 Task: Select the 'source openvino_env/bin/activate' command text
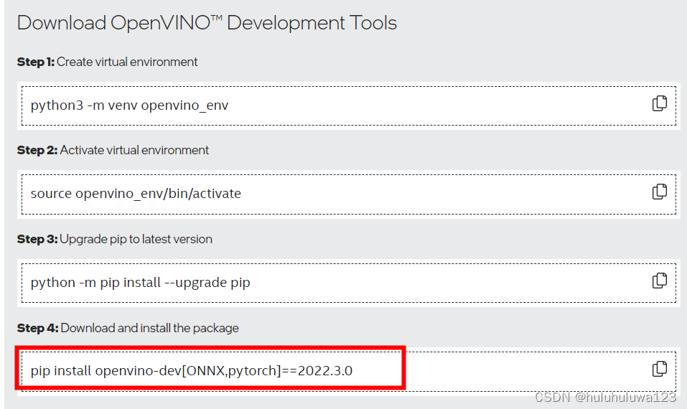tap(136, 194)
